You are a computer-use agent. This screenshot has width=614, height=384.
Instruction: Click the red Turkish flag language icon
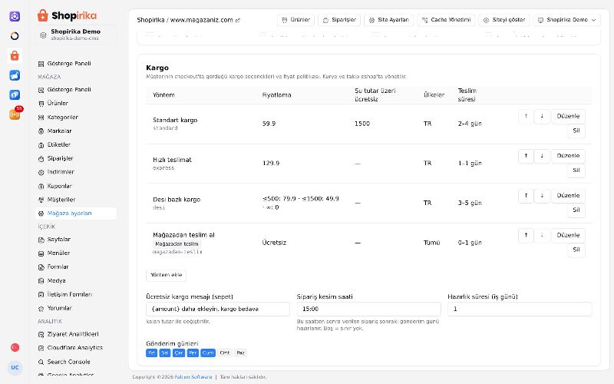coord(15,348)
